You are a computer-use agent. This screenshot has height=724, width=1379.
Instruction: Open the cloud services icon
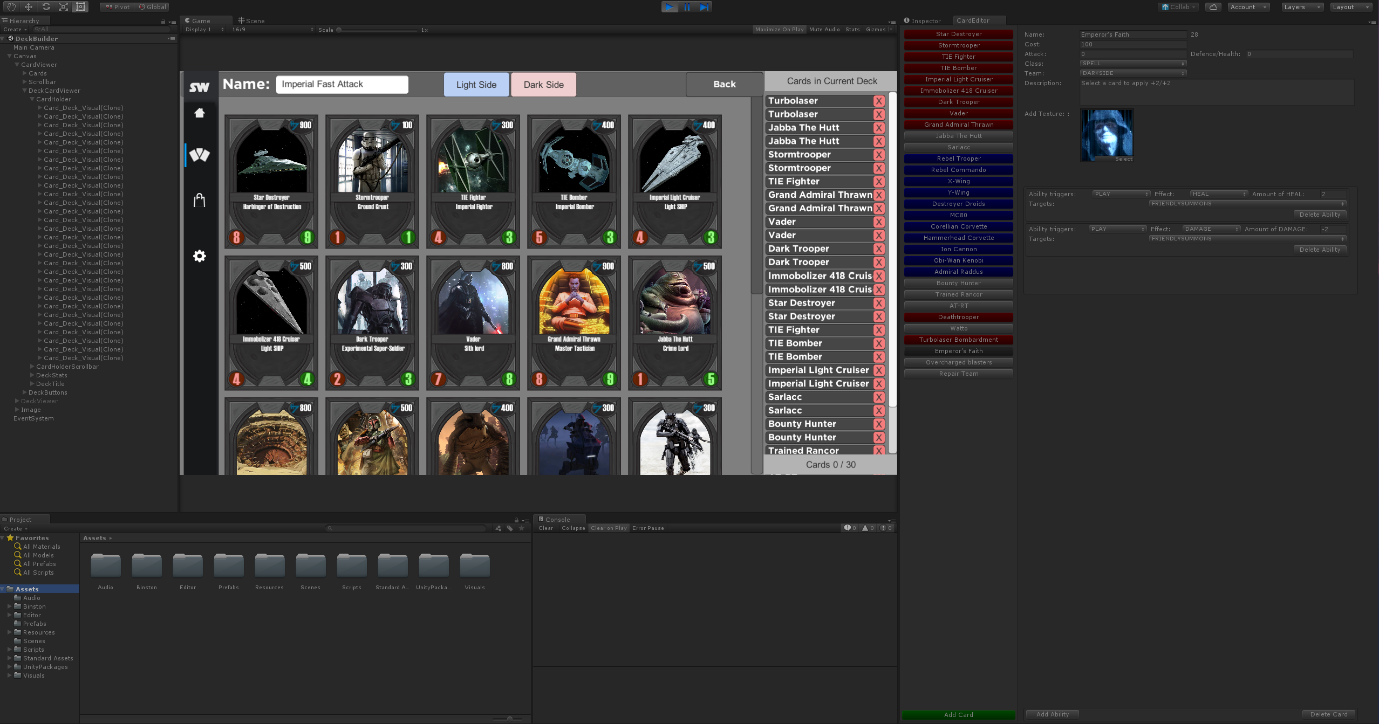pos(1213,7)
